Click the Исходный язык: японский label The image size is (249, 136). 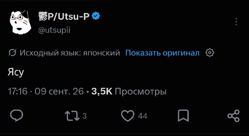point(70,53)
